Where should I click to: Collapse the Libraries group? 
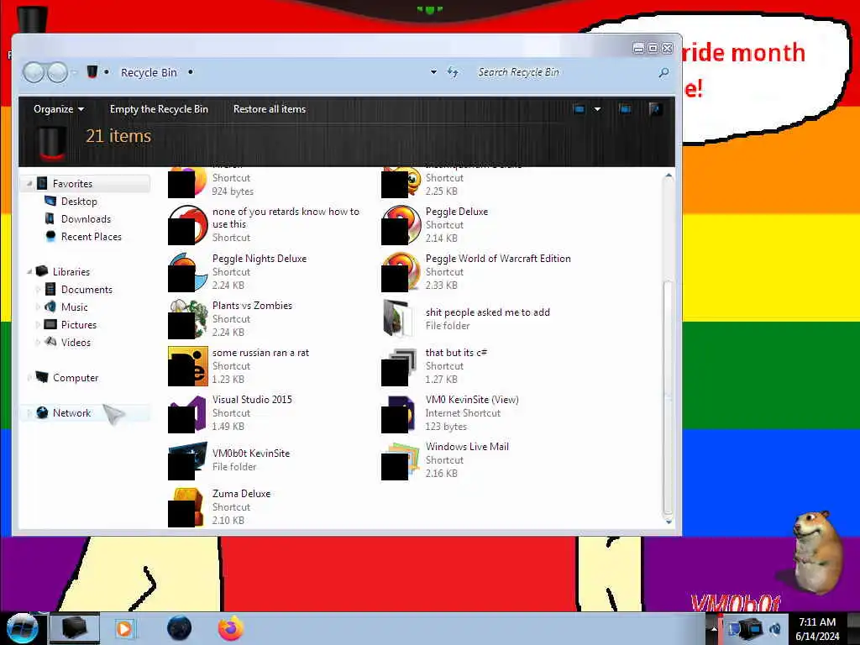[29, 271]
